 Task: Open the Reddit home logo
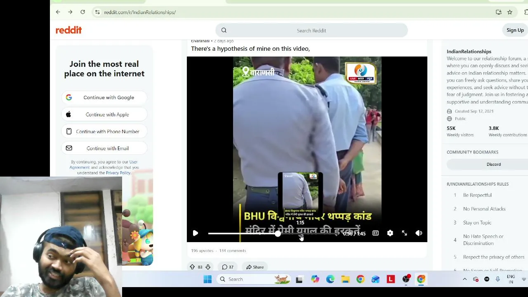point(68,30)
